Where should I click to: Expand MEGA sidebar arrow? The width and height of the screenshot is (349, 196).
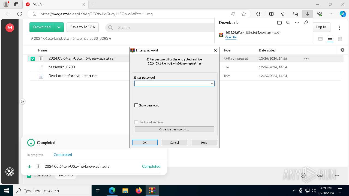pos(22,102)
